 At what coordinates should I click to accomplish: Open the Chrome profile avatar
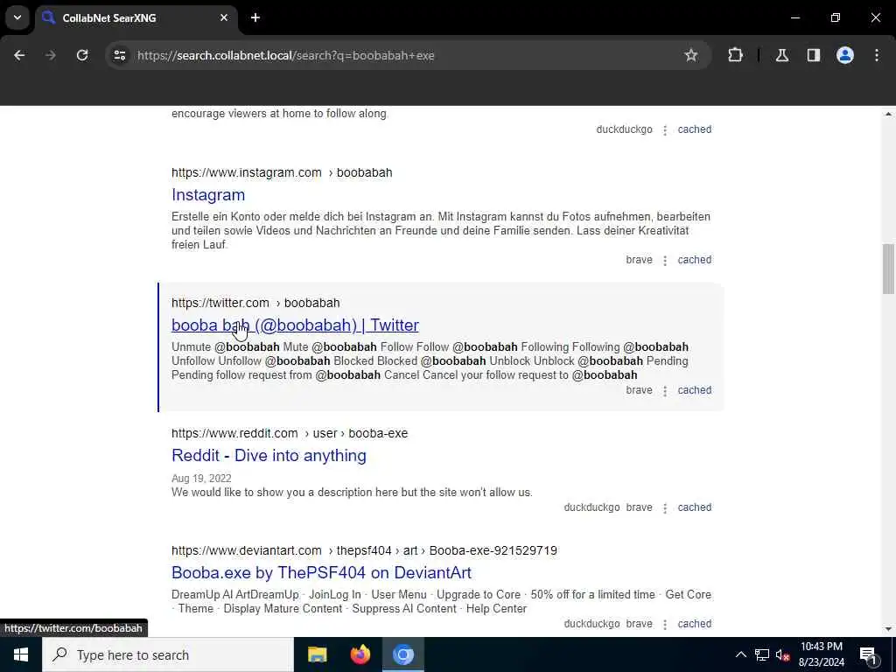pos(845,55)
